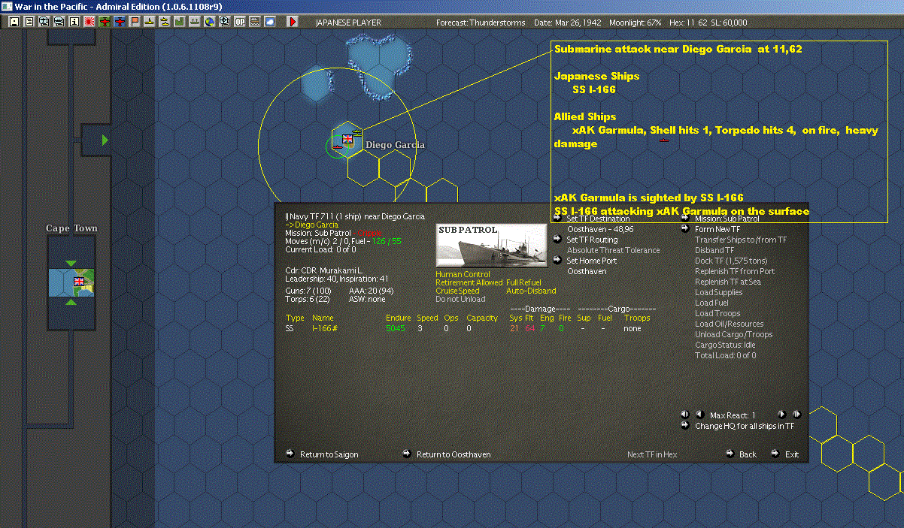This screenshot has height=528, width=904.
Task: Click the single yellow ship toolbar icon
Action: pyautogui.click(x=150, y=23)
